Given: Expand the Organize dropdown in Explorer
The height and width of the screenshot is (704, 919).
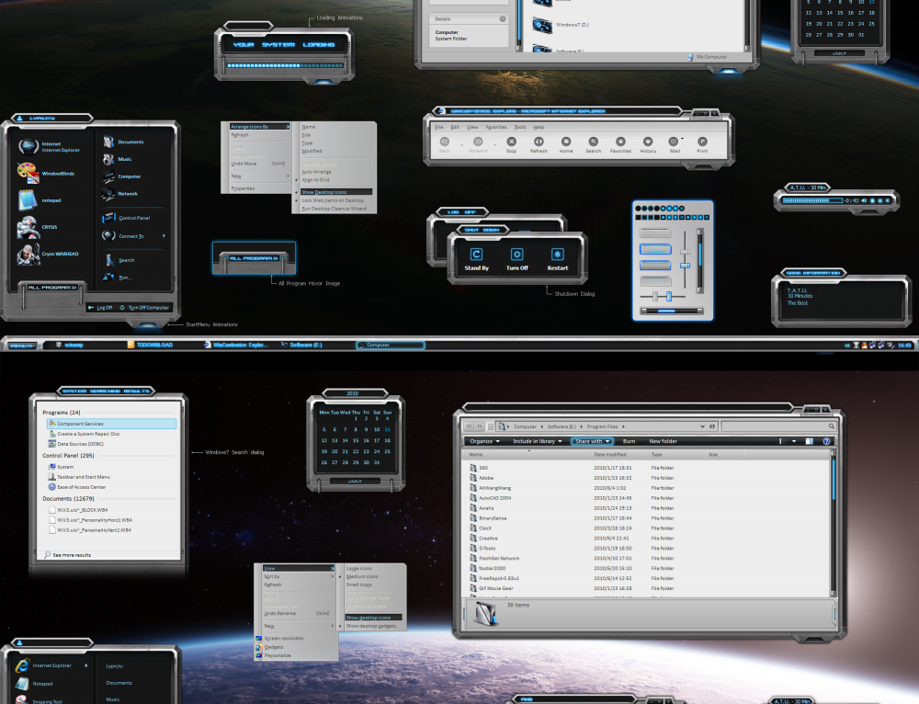Looking at the screenshot, I should point(485,441).
